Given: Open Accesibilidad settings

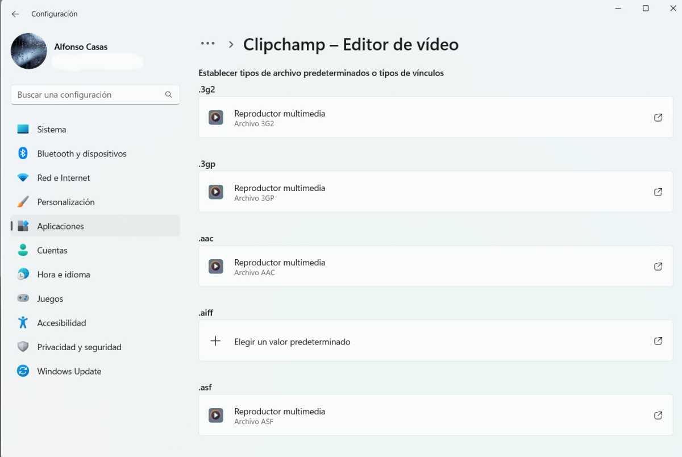Looking at the screenshot, I should pos(95,323).
